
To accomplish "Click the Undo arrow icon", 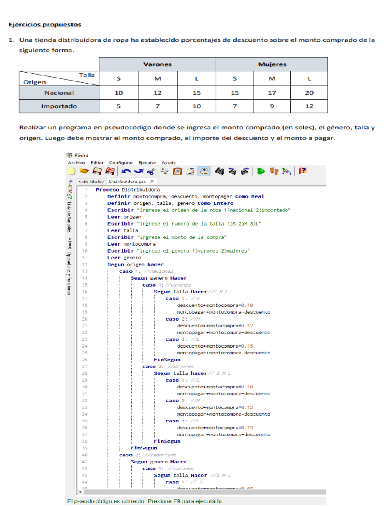I will click(x=126, y=171).
